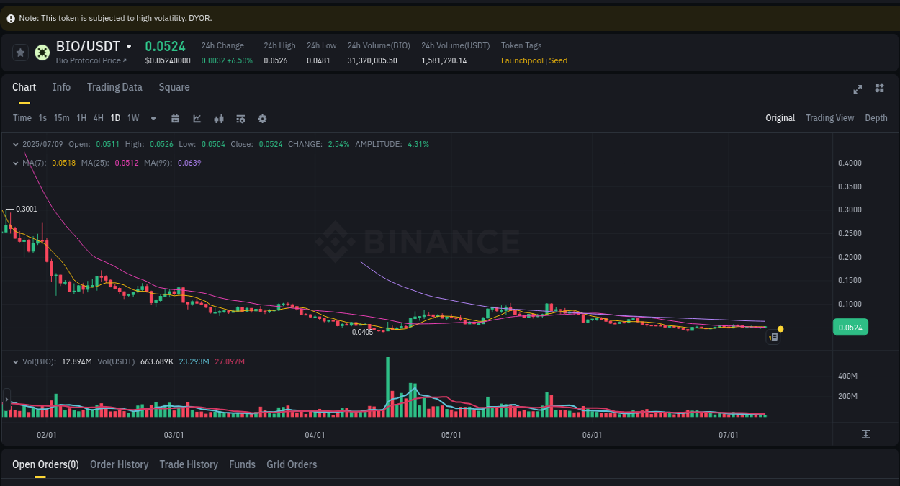Click the BIO token logo
Screen dimensions: 900x486
42,53
